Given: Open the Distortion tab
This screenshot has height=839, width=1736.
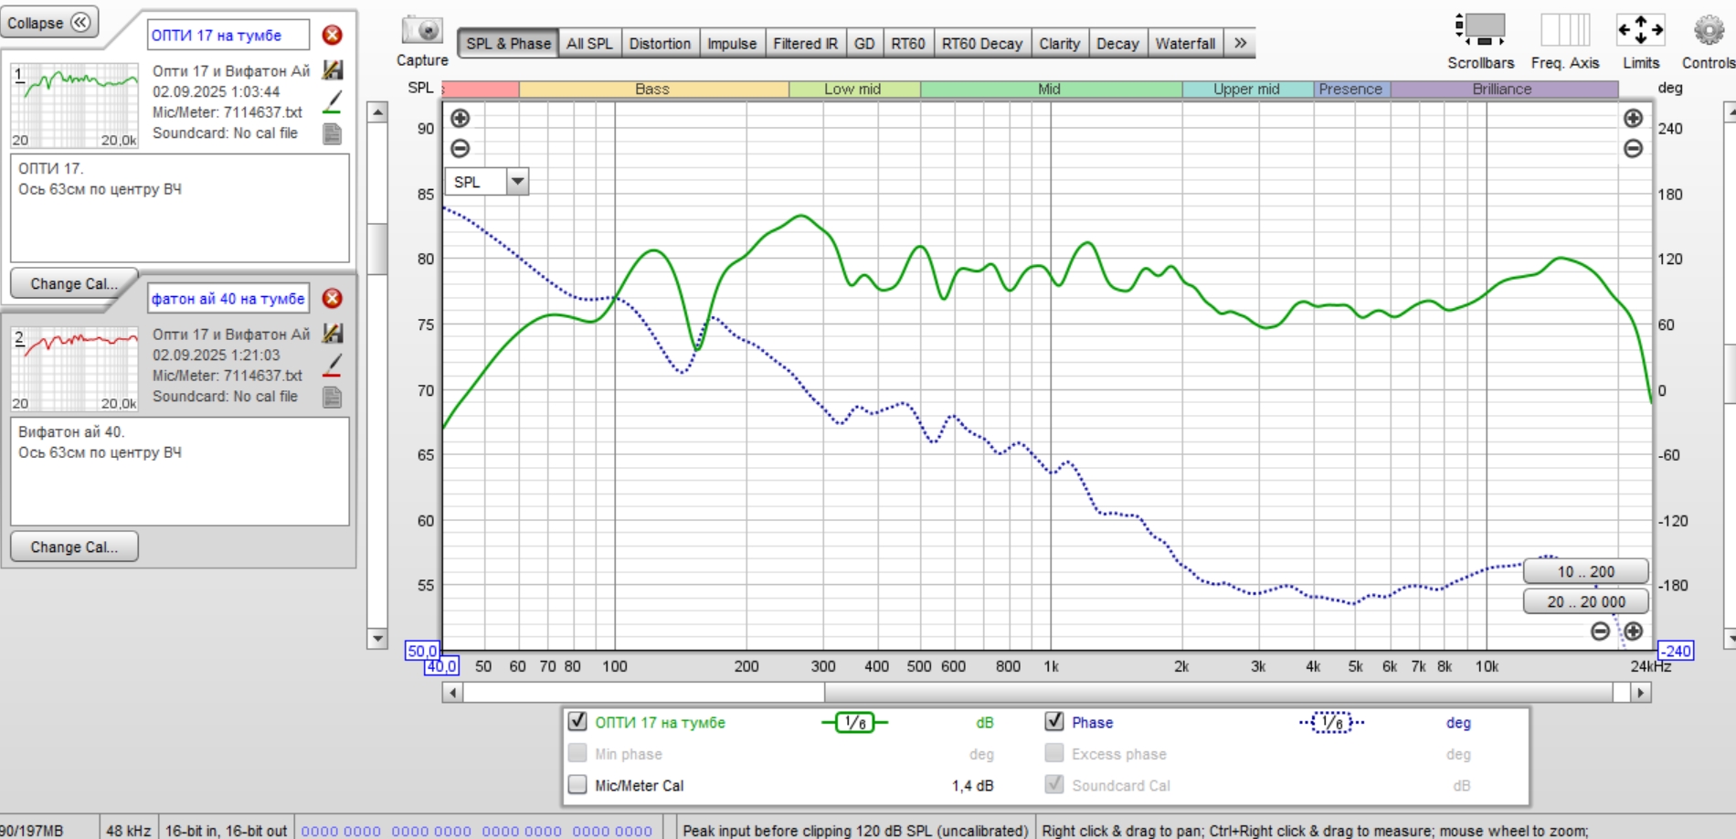Looking at the screenshot, I should coord(660,43).
